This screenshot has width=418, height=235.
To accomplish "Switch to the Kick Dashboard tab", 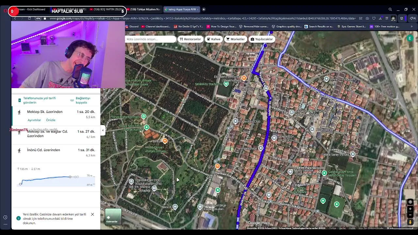I will tap(31, 9).
